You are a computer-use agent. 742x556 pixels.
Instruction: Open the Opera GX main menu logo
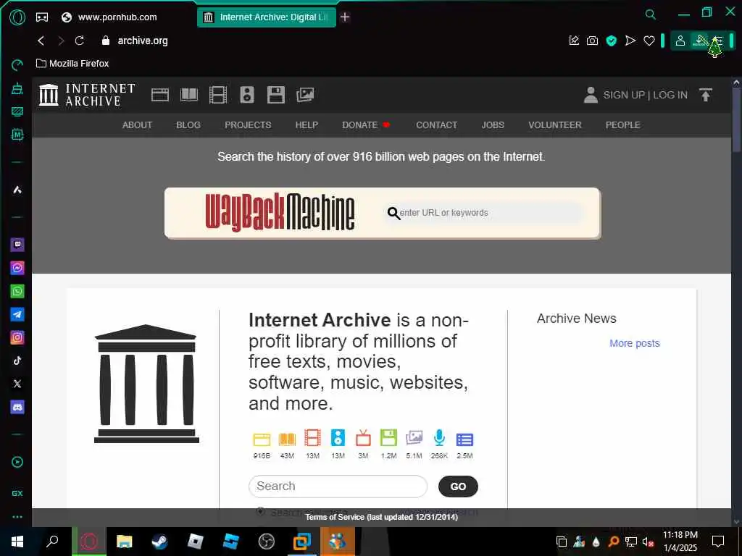(17, 17)
